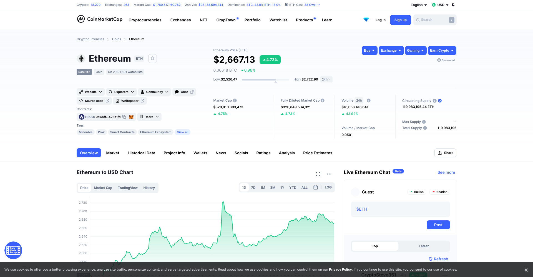Open the Exchanges menu
Image resolution: width=533 pixels, height=277 pixels.
point(180,20)
